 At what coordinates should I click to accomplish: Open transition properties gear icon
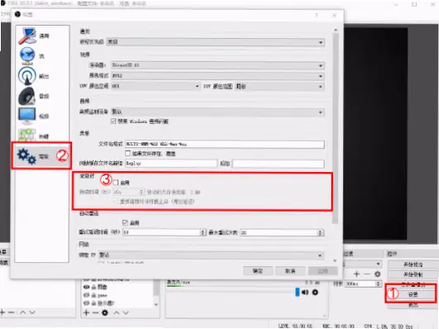(378, 274)
